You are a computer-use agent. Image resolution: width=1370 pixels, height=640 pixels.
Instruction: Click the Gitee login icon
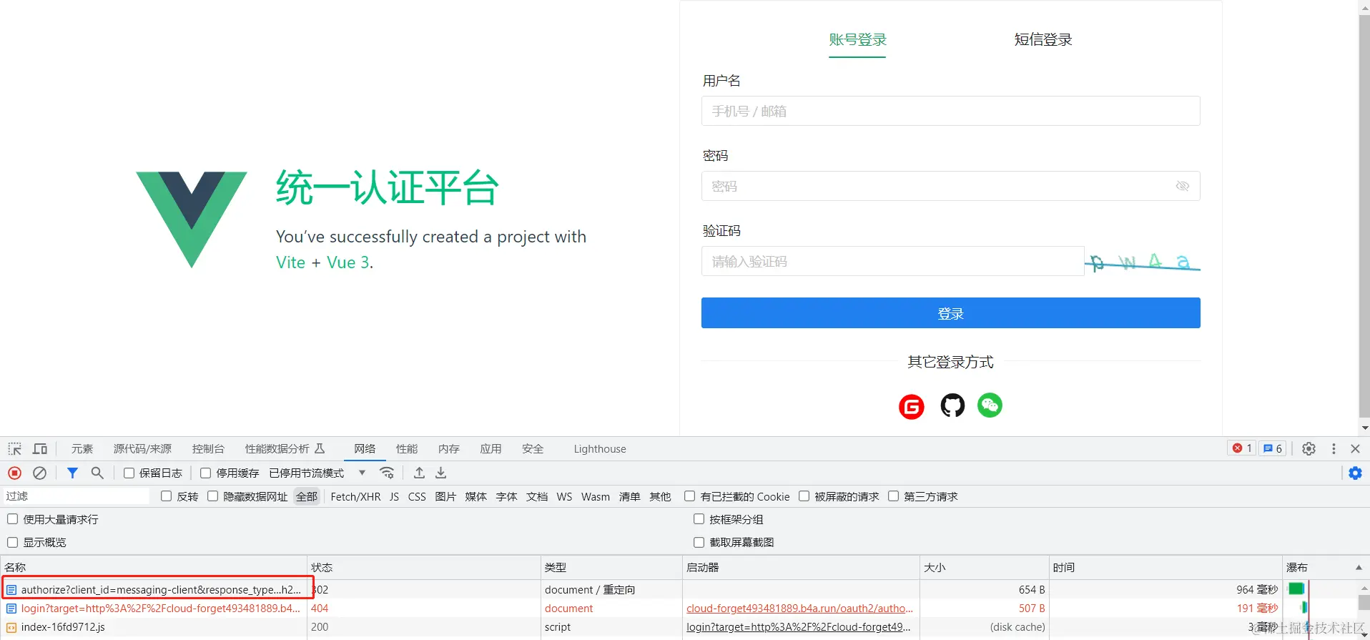pyautogui.click(x=911, y=407)
